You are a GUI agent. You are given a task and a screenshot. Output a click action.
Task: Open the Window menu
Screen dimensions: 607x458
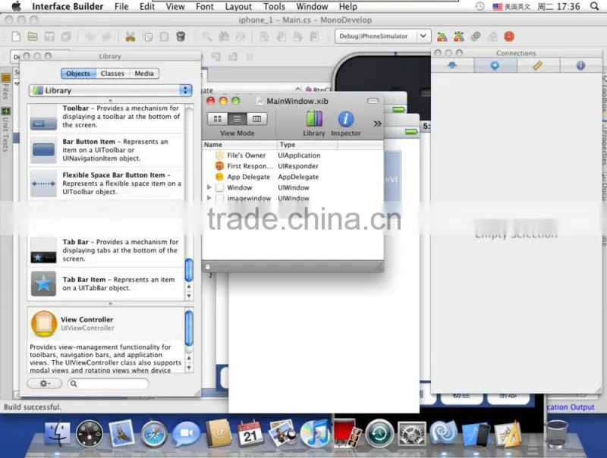313,7
